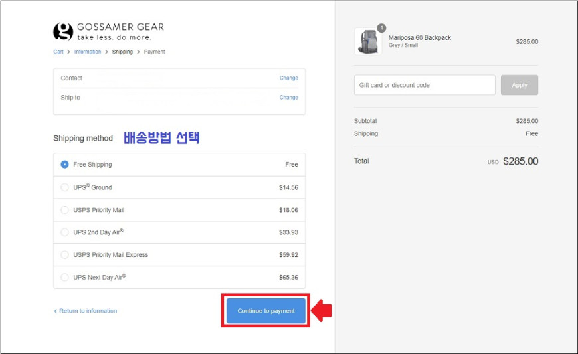Pick UPS 2nd Day Air radio option
The height and width of the screenshot is (354, 578).
(64, 232)
